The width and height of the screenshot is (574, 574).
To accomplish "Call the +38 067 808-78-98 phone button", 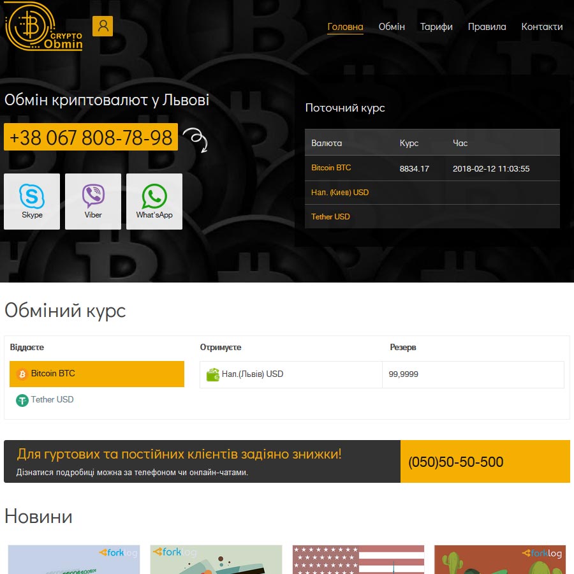I will [x=91, y=137].
